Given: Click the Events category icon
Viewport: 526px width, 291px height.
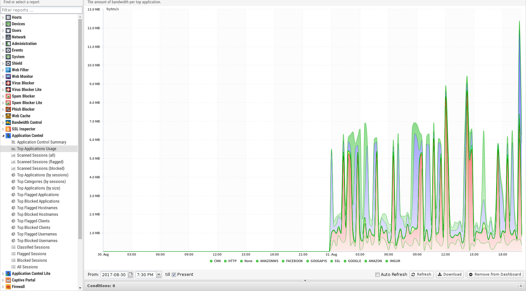Looking at the screenshot, I should [8, 50].
